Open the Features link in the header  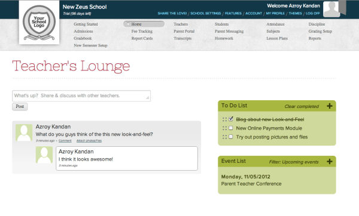pos(233,14)
